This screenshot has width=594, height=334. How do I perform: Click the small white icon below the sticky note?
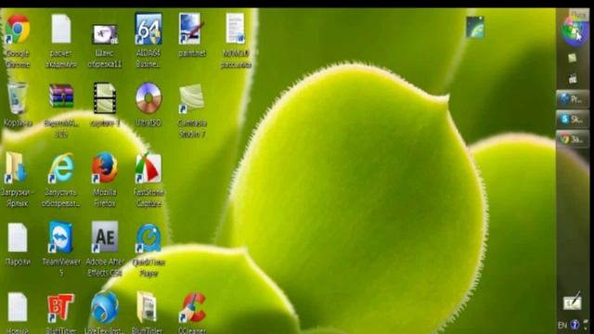coord(573,79)
